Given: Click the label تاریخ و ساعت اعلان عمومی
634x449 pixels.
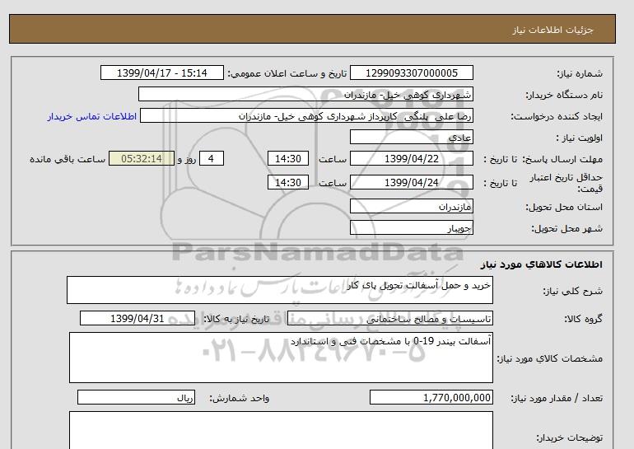Looking at the screenshot, I should pyautogui.click(x=287, y=73).
